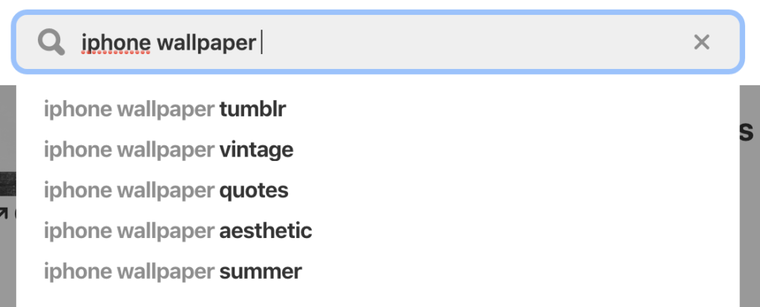Click the bold word "vintage" in suggestions
The width and height of the screenshot is (760, 307).
click(256, 150)
